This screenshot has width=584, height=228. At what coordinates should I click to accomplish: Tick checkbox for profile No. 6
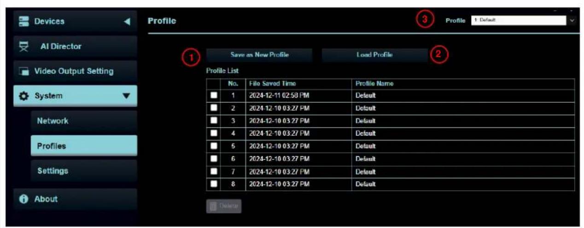tap(214, 158)
